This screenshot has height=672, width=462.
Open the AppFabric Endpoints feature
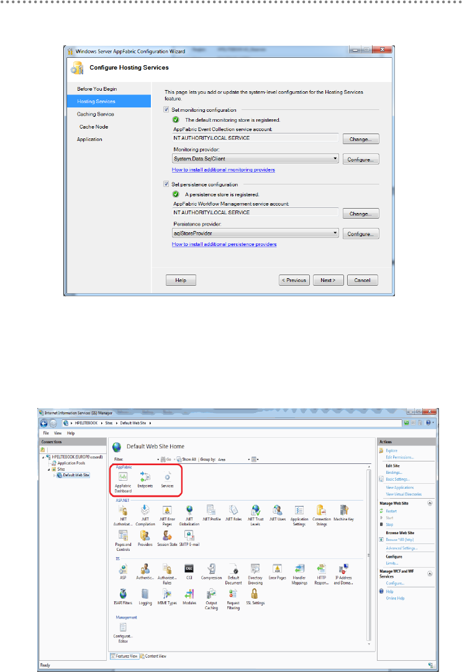click(x=145, y=479)
